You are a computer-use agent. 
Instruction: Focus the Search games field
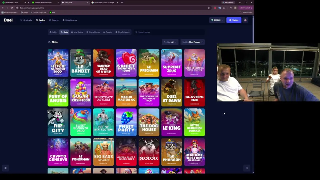click(x=169, y=32)
